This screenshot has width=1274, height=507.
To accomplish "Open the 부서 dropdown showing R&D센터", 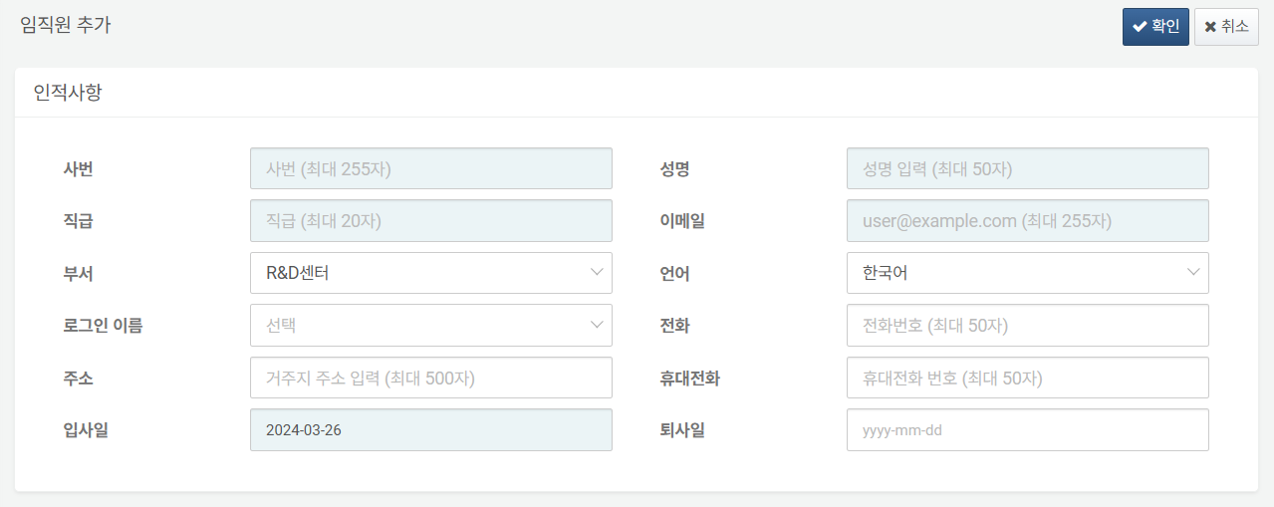I will 431,273.
